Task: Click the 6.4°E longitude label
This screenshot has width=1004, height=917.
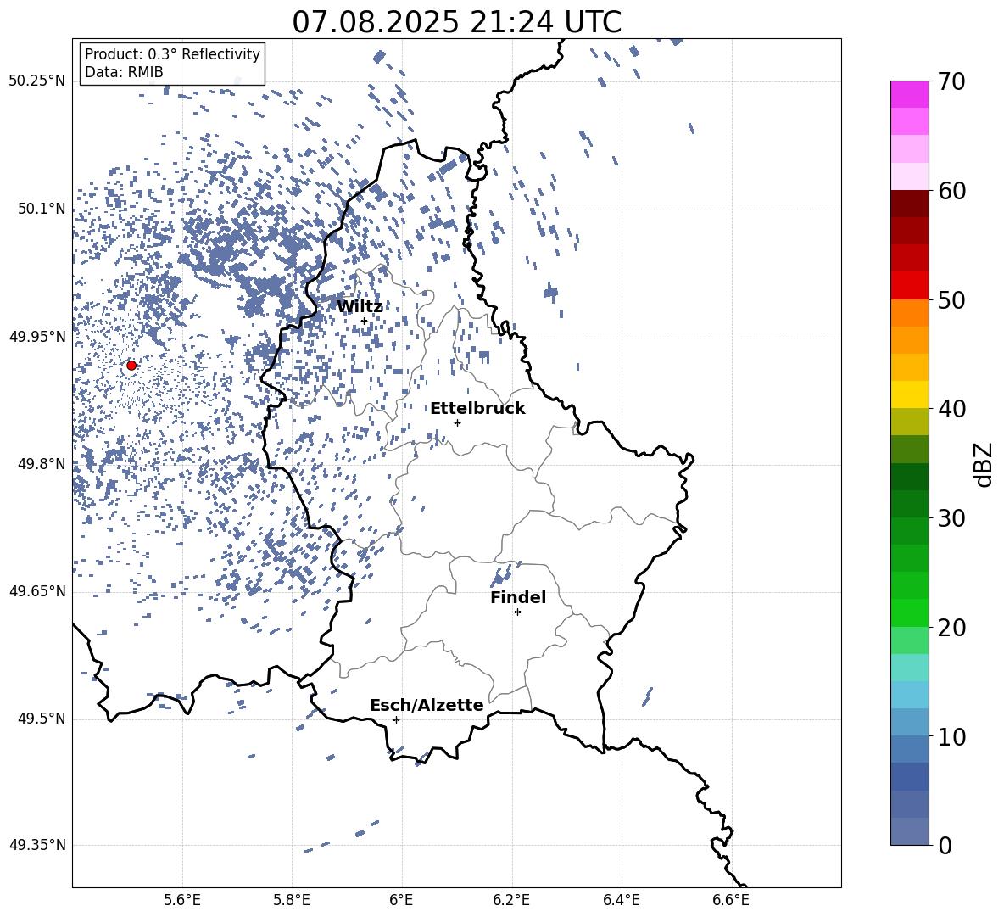Action: tap(621, 900)
